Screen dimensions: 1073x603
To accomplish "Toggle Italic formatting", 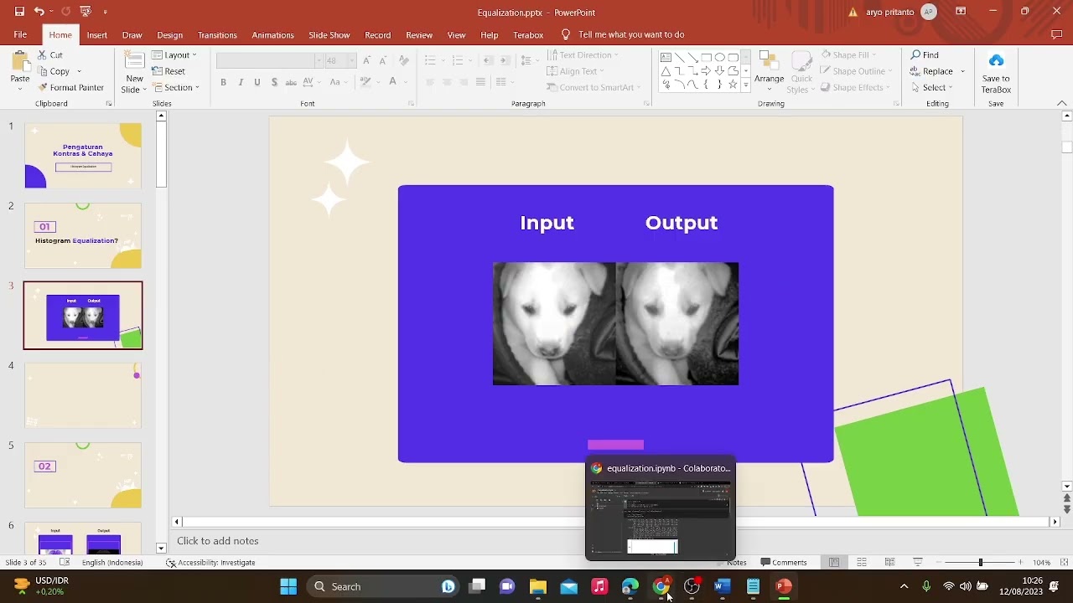I will [241, 82].
